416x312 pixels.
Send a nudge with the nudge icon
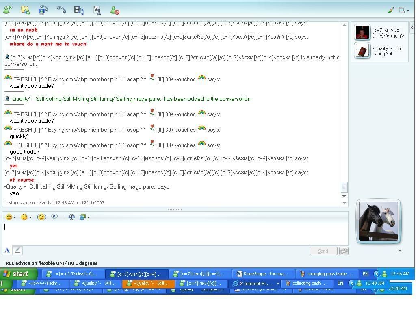(x=41, y=217)
